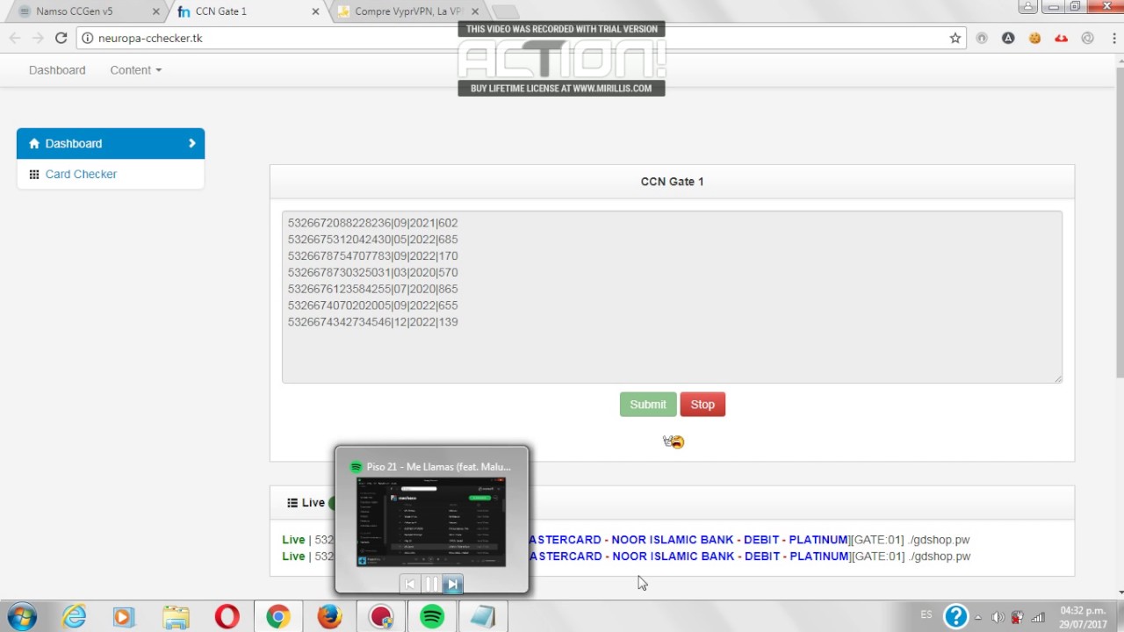
Task: Click the grey circular extension icon beside the star
Action: 982,38
